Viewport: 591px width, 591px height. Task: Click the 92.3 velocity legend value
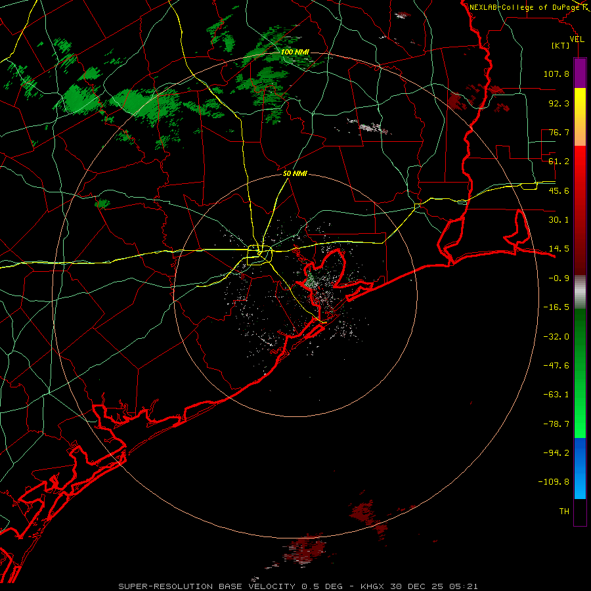559,103
